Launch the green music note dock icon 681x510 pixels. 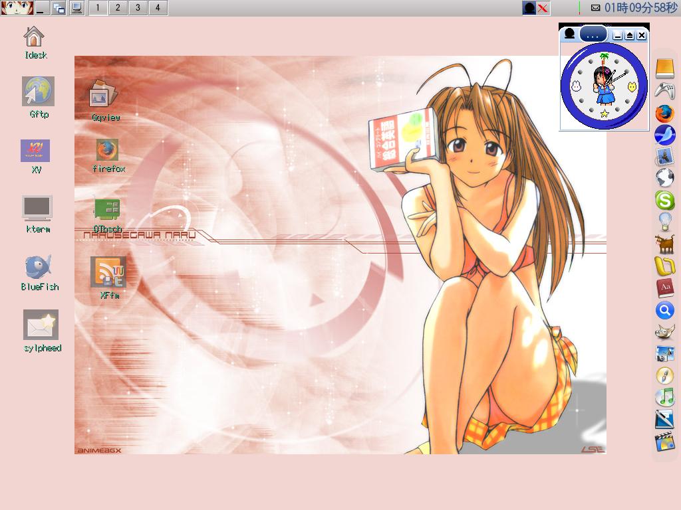pos(664,397)
